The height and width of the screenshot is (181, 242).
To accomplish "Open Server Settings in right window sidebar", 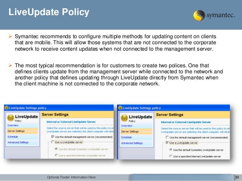I will point(137,131).
